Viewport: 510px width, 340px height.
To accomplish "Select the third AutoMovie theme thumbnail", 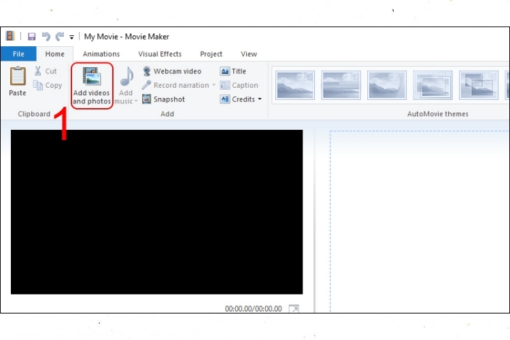I will [x=387, y=85].
